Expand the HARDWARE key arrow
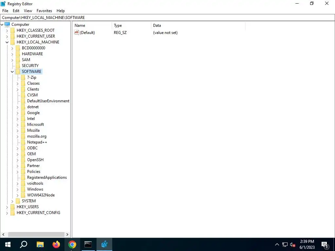This screenshot has width=335, height=251. tap(12, 54)
